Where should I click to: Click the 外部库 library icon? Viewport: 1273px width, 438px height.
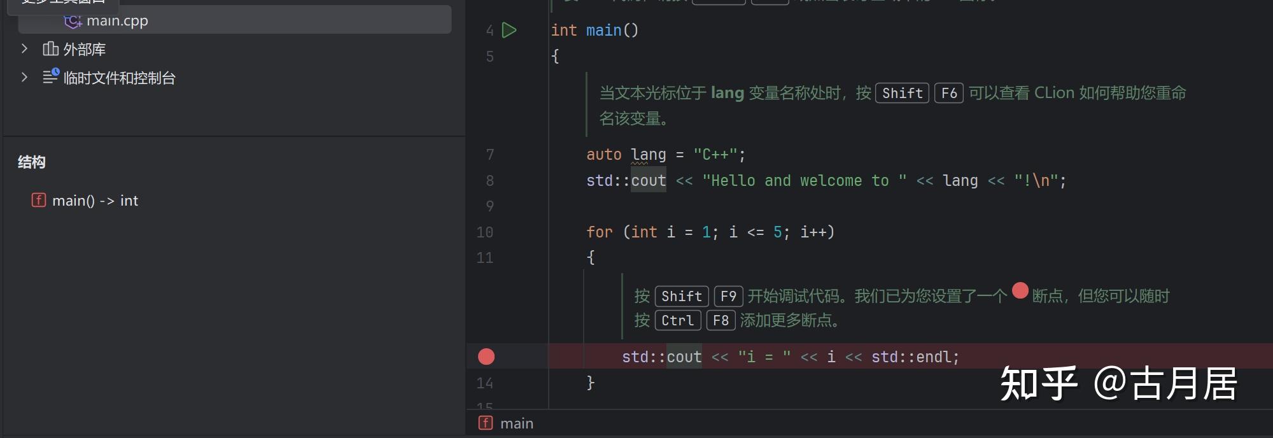(x=50, y=48)
